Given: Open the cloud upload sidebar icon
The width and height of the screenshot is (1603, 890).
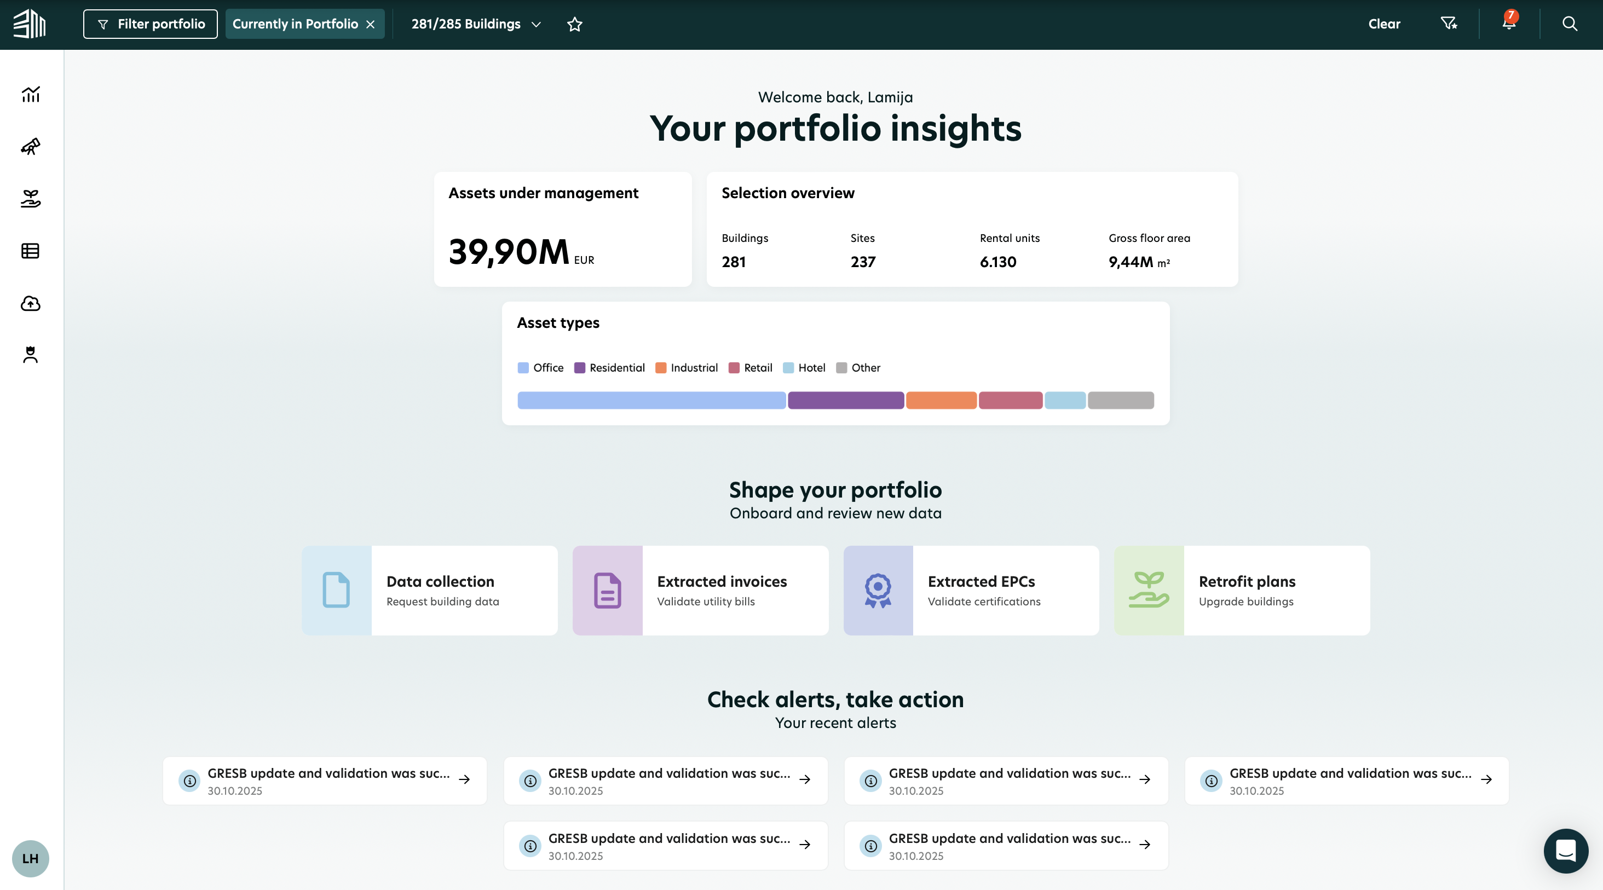Looking at the screenshot, I should pos(31,303).
